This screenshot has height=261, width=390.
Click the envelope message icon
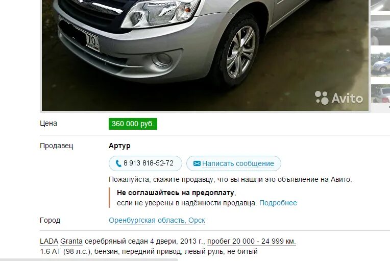click(x=197, y=163)
